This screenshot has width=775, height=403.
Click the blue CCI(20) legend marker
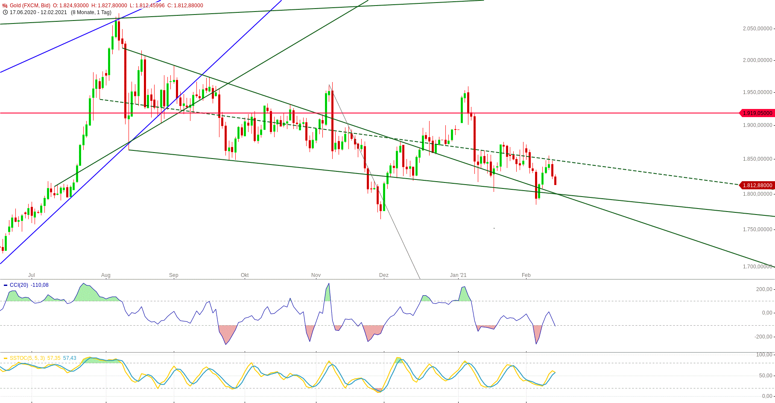point(5,285)
